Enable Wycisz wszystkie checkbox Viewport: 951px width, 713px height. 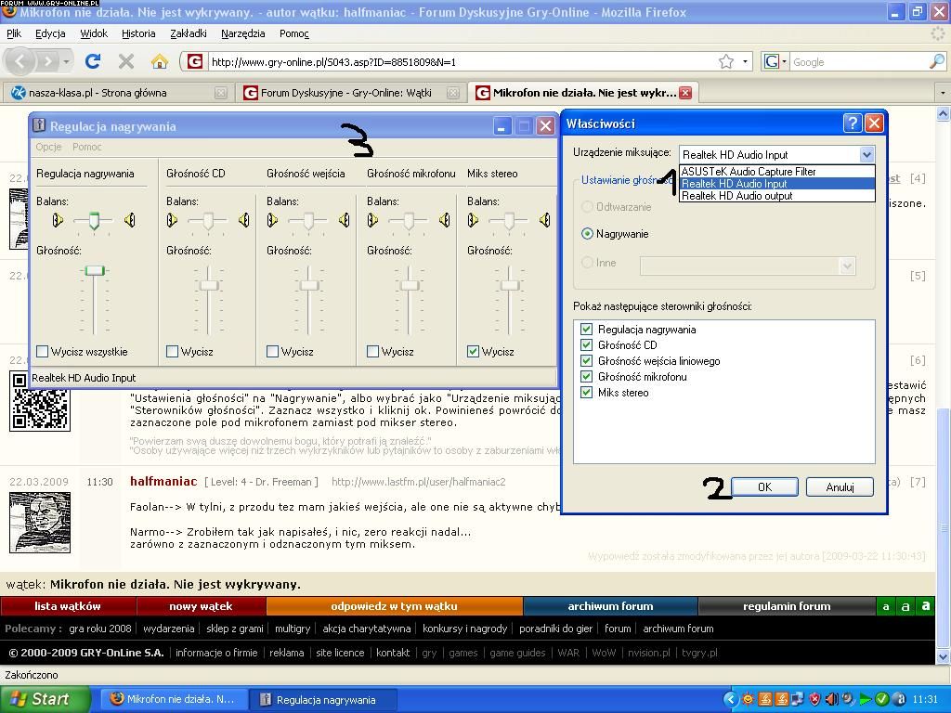pyautogui.click(x=43, y=352)
